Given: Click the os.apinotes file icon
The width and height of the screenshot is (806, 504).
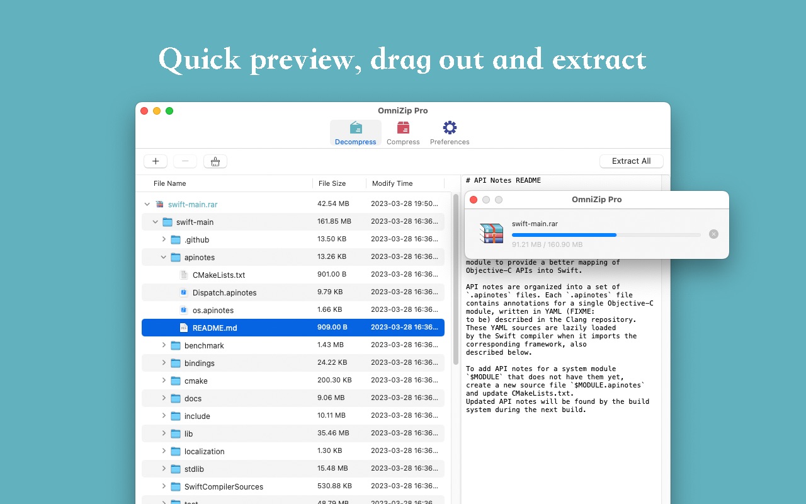Looking at the screenshot, I should tap(183, 310).
